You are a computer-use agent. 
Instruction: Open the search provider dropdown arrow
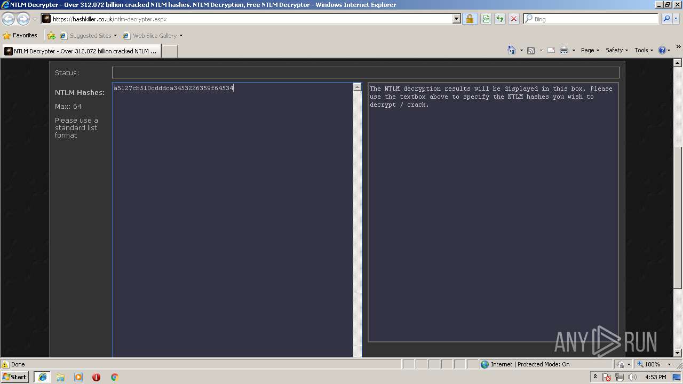676,19
